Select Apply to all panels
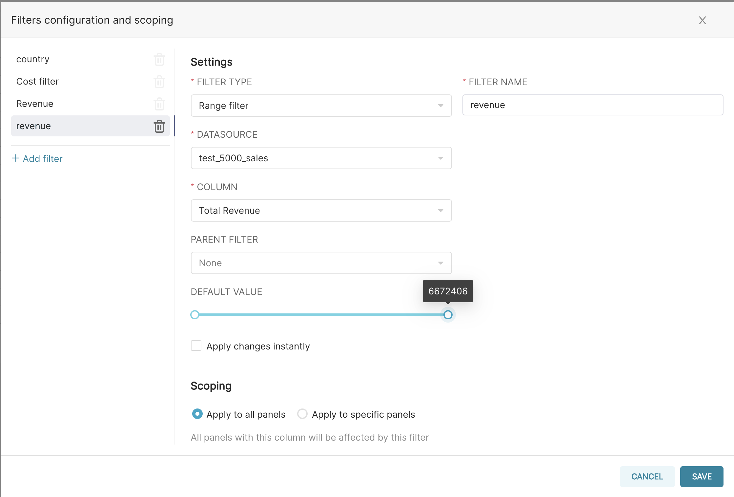 [x=197, y=414]
